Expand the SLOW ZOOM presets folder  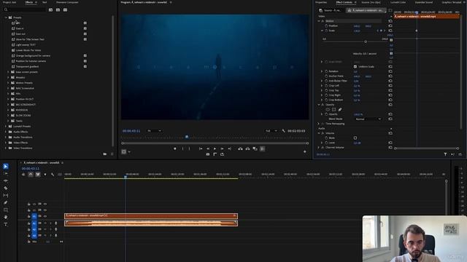click(x=8, y=116)
